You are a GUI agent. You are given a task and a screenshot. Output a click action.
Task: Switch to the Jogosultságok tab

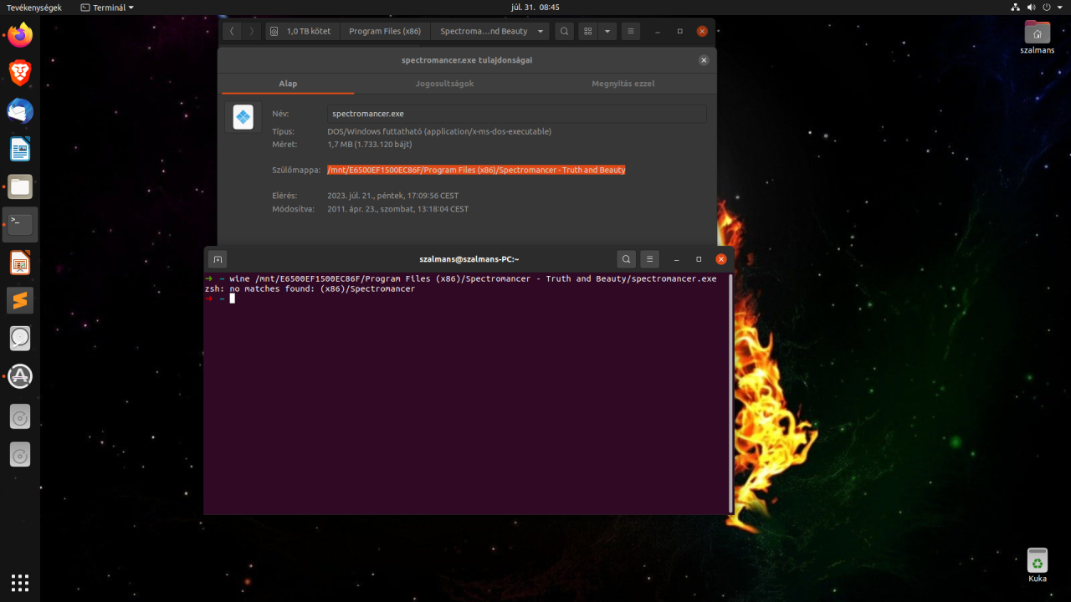coord(444,84)
